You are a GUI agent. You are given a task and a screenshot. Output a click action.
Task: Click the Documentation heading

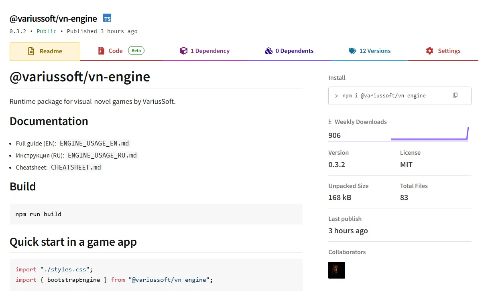point(49,121)
